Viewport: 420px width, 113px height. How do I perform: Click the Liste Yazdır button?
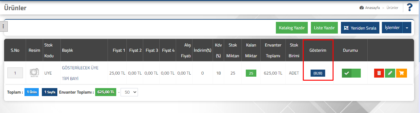pos(324,28)
